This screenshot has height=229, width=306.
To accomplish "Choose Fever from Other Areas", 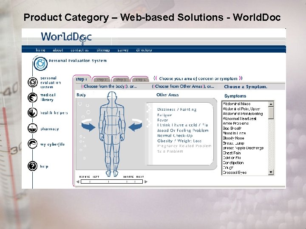I will 162,120.
